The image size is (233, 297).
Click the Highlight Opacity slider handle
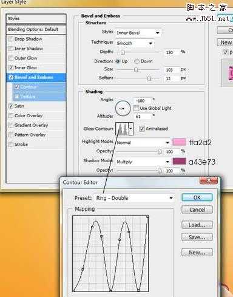160,152
